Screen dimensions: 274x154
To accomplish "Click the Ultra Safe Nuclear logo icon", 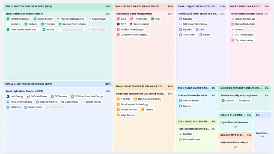I will coord(233,19).
